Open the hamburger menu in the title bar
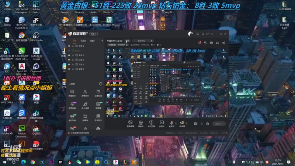This screenshot has height=166, width=295. coord(212,34)
